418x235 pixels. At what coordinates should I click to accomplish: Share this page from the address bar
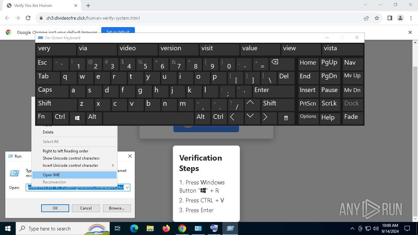tap(366, 18)
